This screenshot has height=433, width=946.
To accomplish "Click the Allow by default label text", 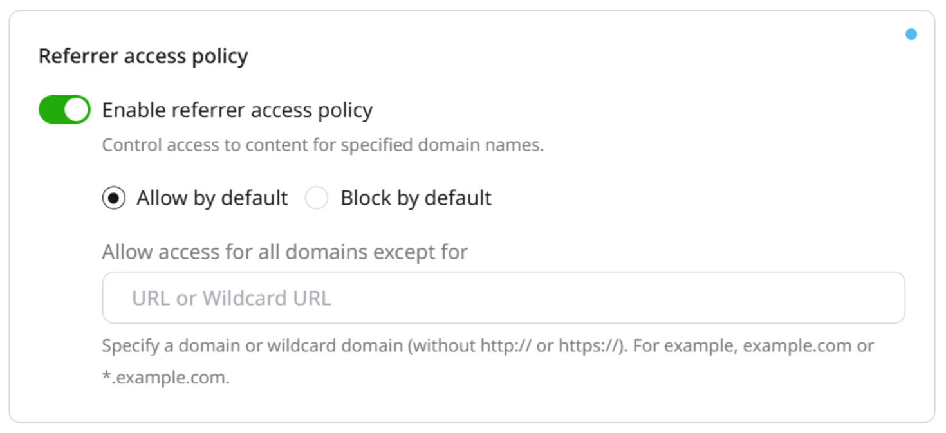I will coord(212,198).
